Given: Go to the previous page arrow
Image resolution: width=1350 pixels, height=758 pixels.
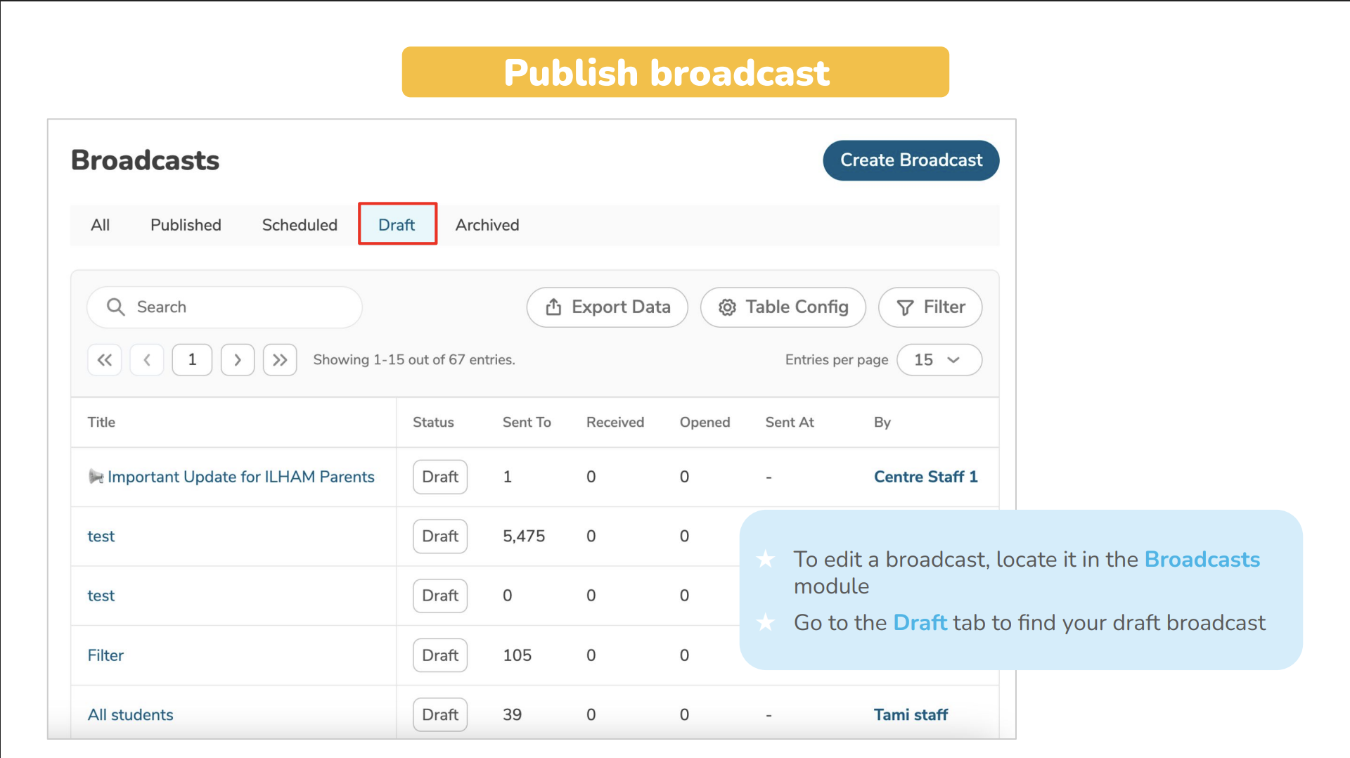Looking at the screenshot, I should [147, 360].
